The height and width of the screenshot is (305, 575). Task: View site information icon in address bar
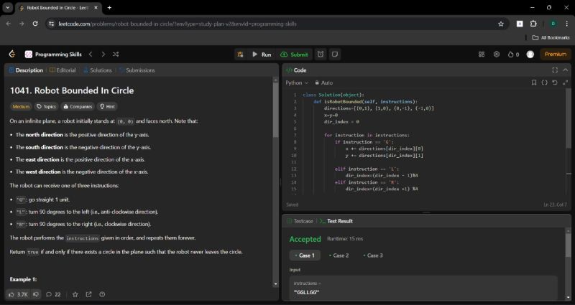pyautogui.click(x=51, y=24)
